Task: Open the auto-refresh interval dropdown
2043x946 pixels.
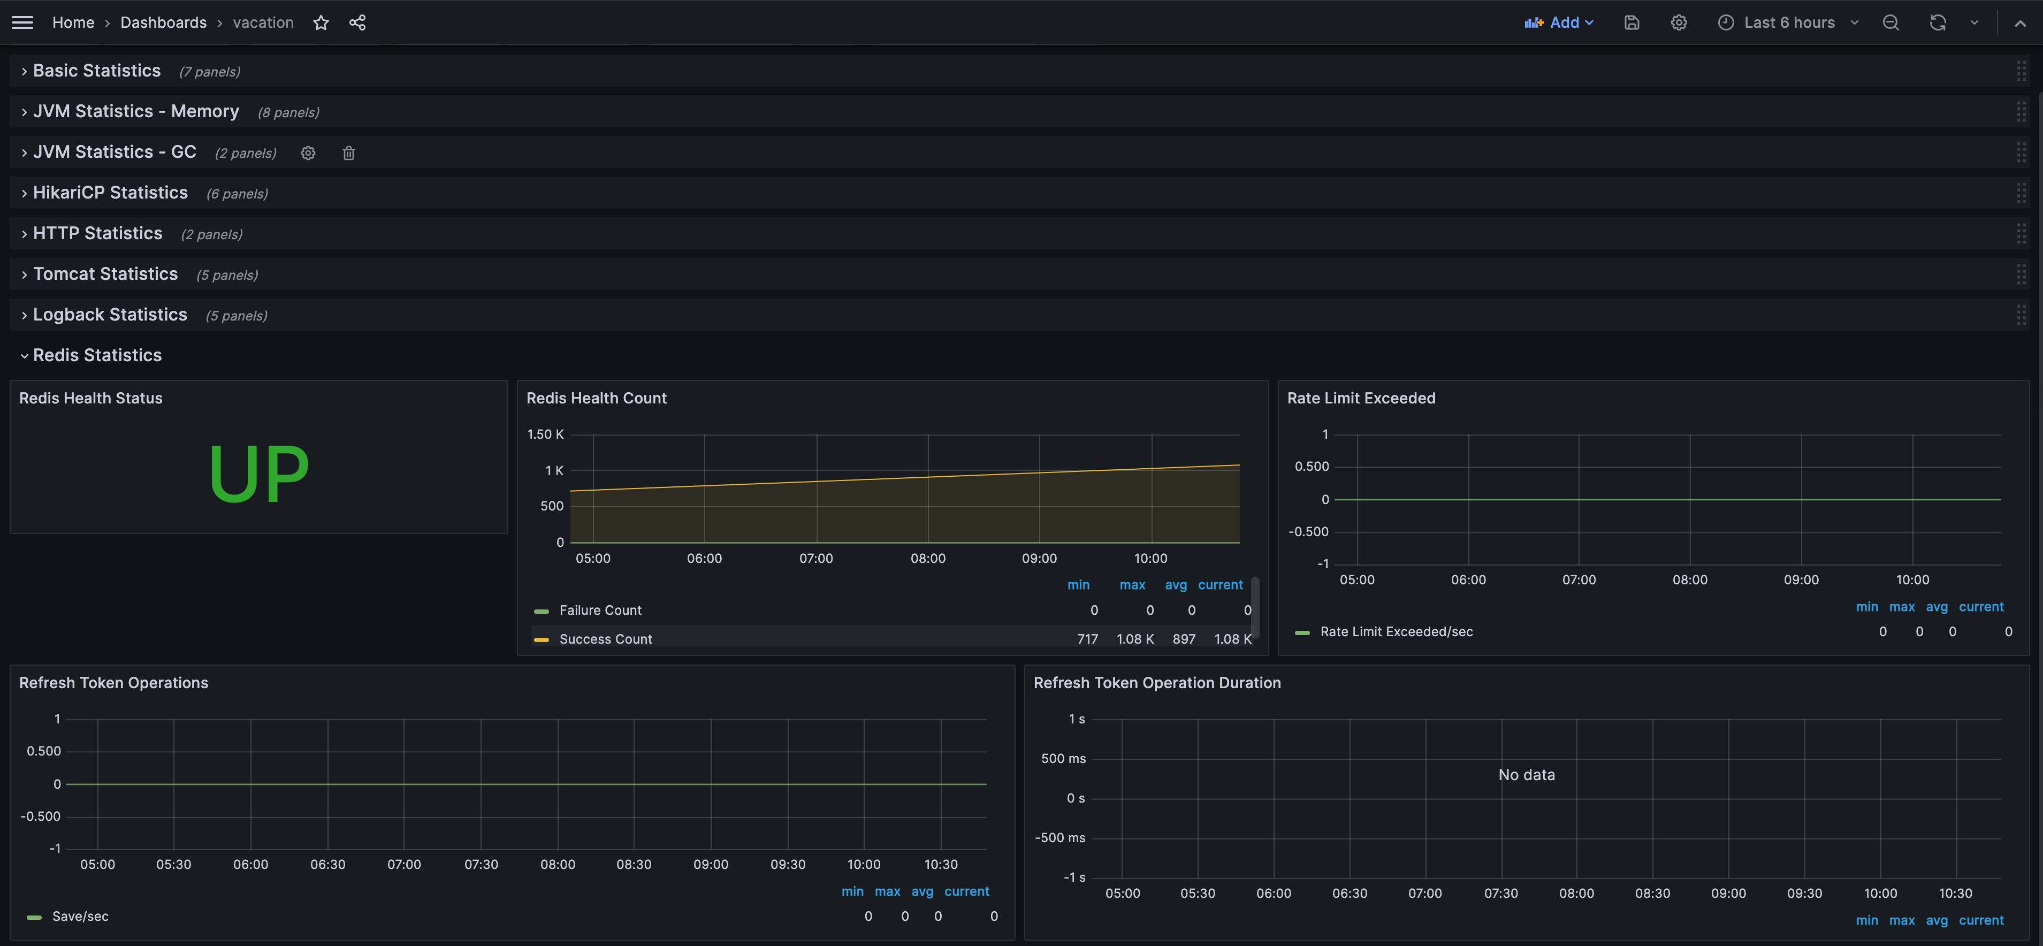Action: click(x=1974, y=22)
